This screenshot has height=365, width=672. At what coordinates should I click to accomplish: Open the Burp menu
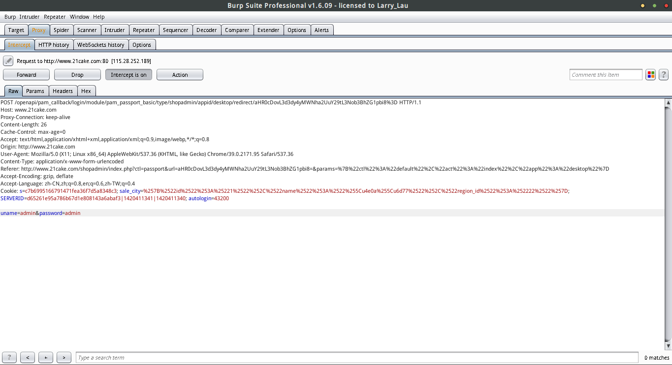click(10, 17)
